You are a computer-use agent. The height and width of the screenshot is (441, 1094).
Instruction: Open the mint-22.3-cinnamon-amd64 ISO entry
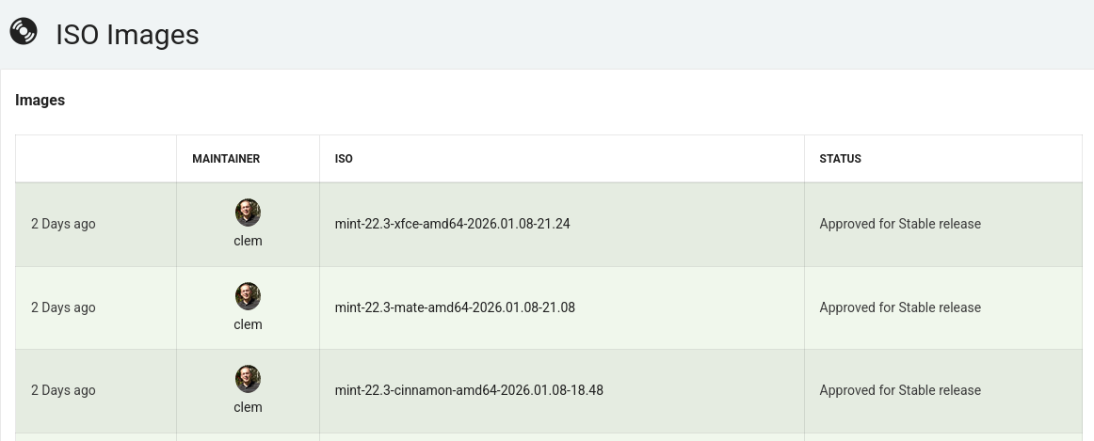point(469,390)
